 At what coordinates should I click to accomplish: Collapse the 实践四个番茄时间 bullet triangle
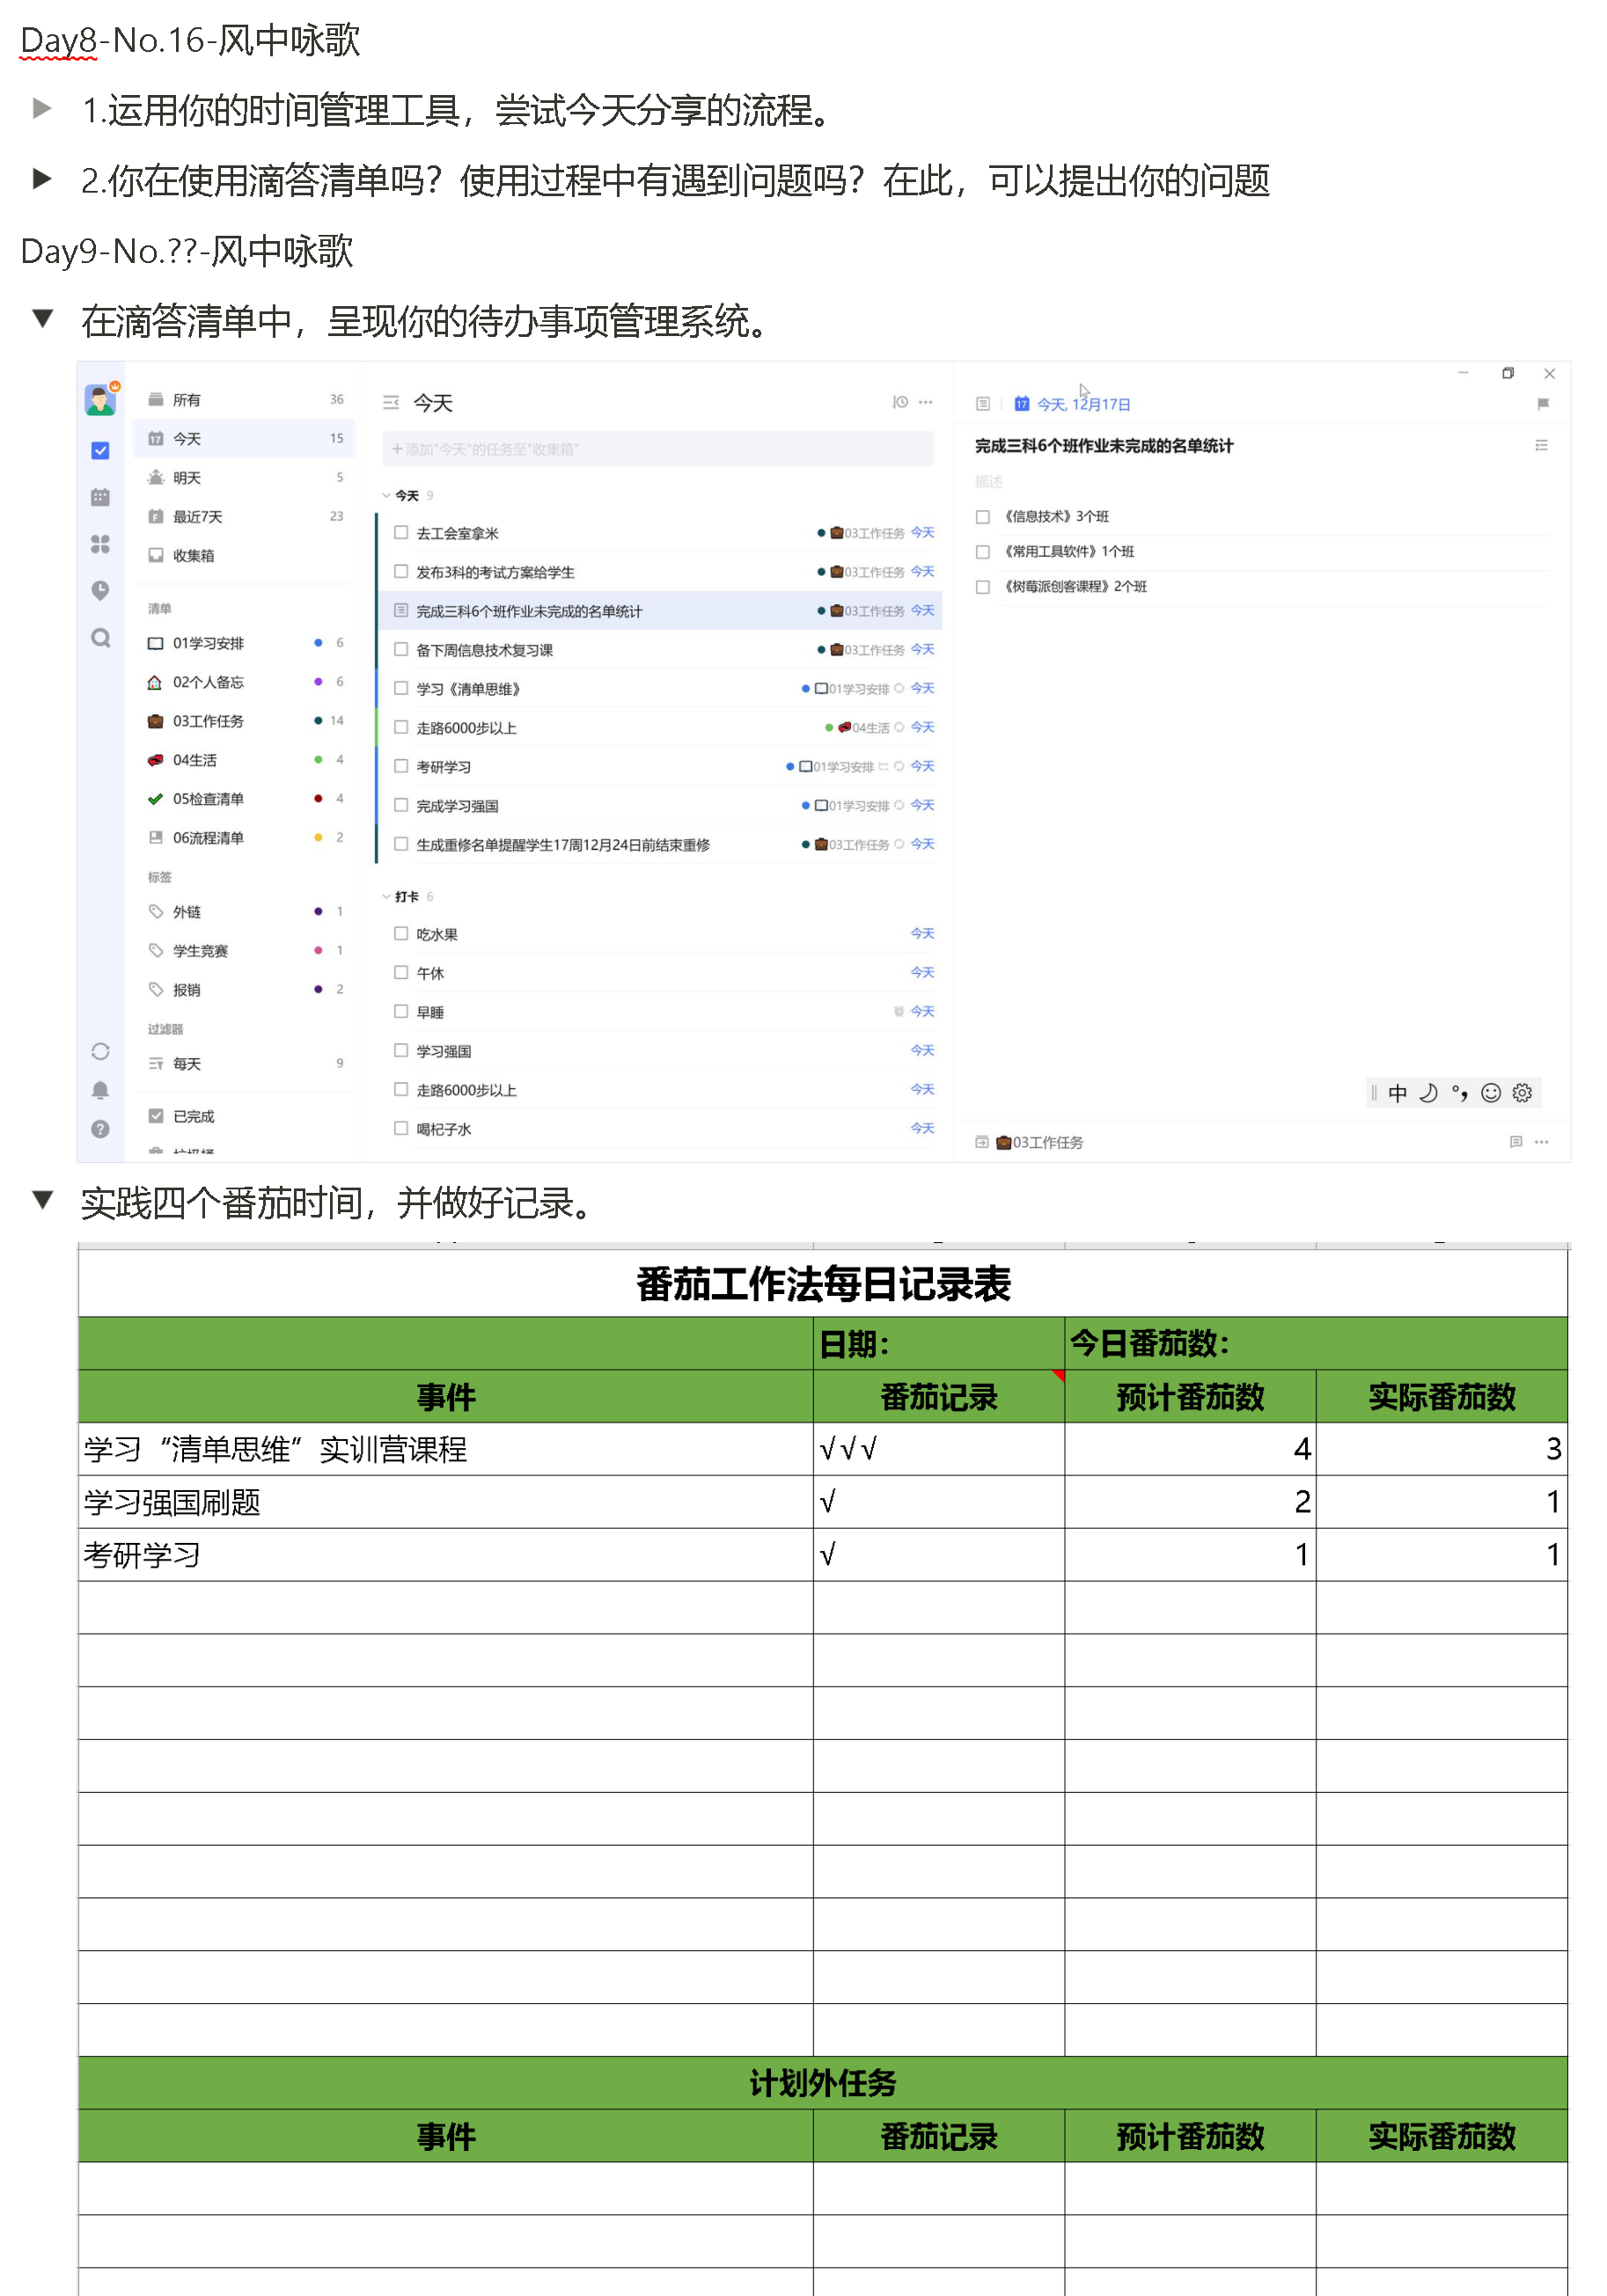42,1200
